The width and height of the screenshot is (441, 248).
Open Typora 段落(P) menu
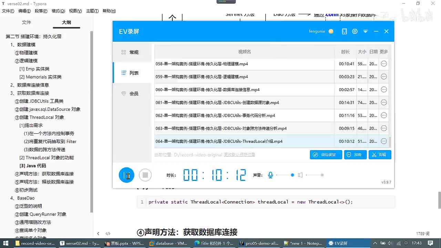pyautogui.click(x=41, y=11)
